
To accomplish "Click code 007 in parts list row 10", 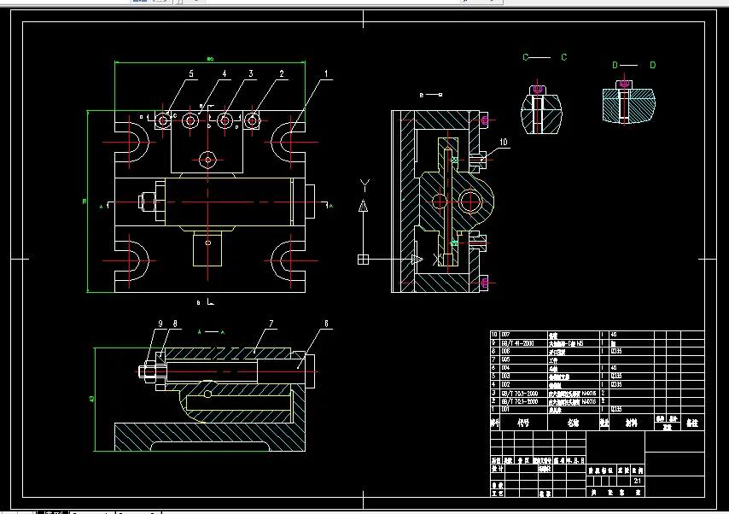I will coord(506,335).
